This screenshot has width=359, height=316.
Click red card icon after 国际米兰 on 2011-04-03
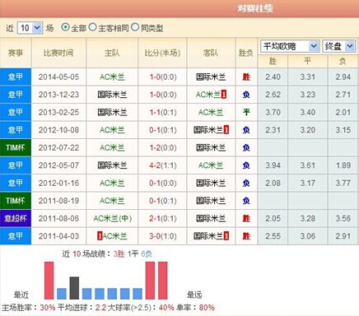(226, 236)
